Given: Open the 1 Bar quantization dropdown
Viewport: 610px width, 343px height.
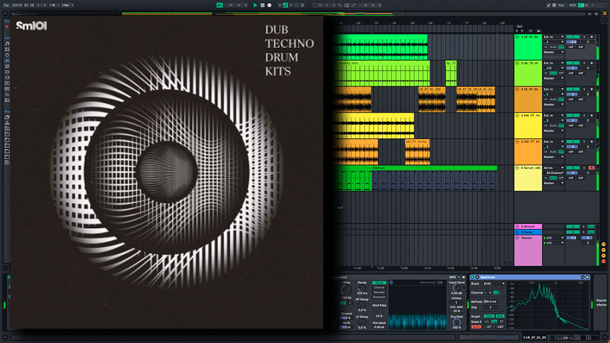Looking at the screenshot, I should 68,5.
